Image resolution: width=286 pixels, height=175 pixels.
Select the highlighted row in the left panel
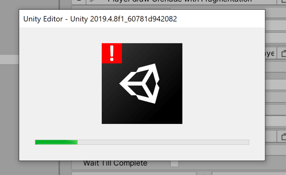point(9,60)
